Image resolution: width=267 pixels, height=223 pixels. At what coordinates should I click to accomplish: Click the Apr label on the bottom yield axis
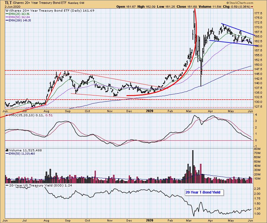click(210, 220)
